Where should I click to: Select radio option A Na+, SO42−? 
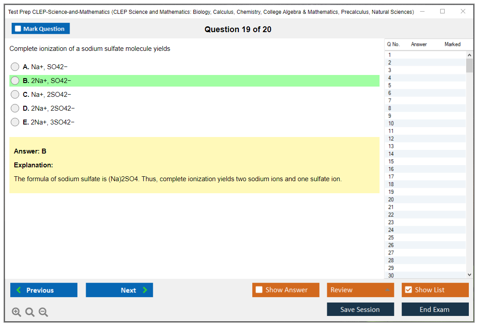coord(15,67)
